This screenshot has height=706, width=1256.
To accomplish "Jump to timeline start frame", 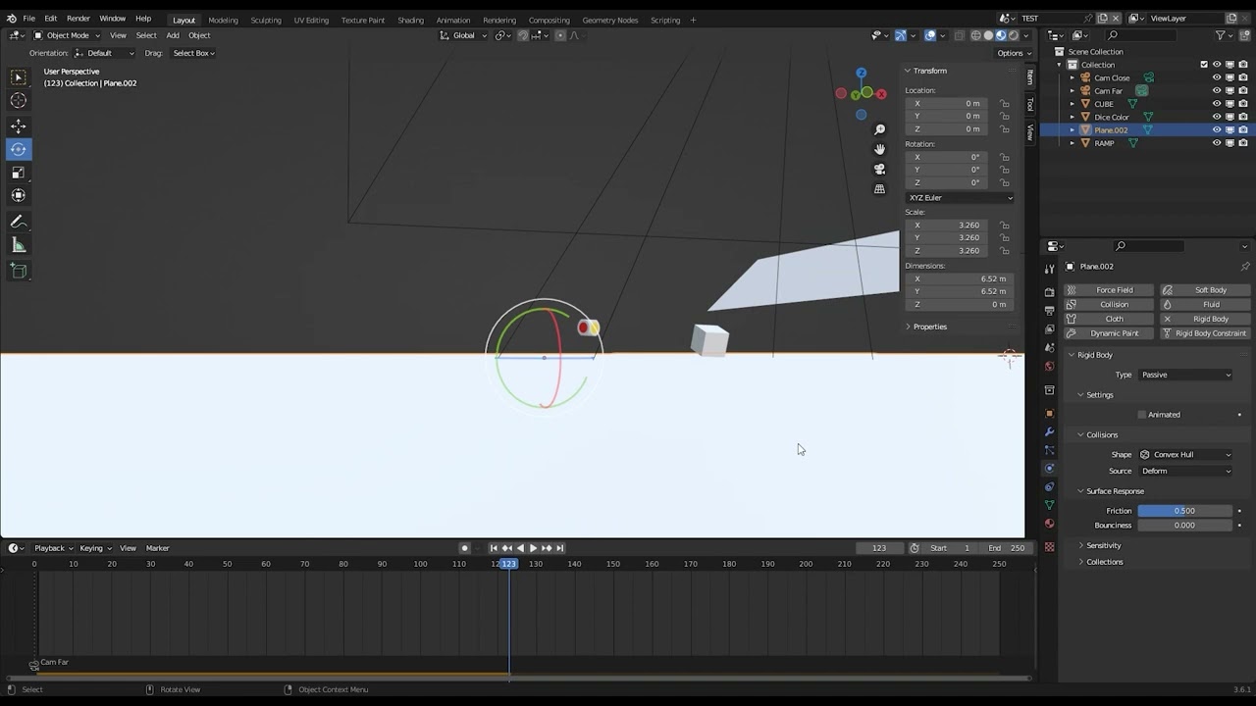I will tap(494, 548).
